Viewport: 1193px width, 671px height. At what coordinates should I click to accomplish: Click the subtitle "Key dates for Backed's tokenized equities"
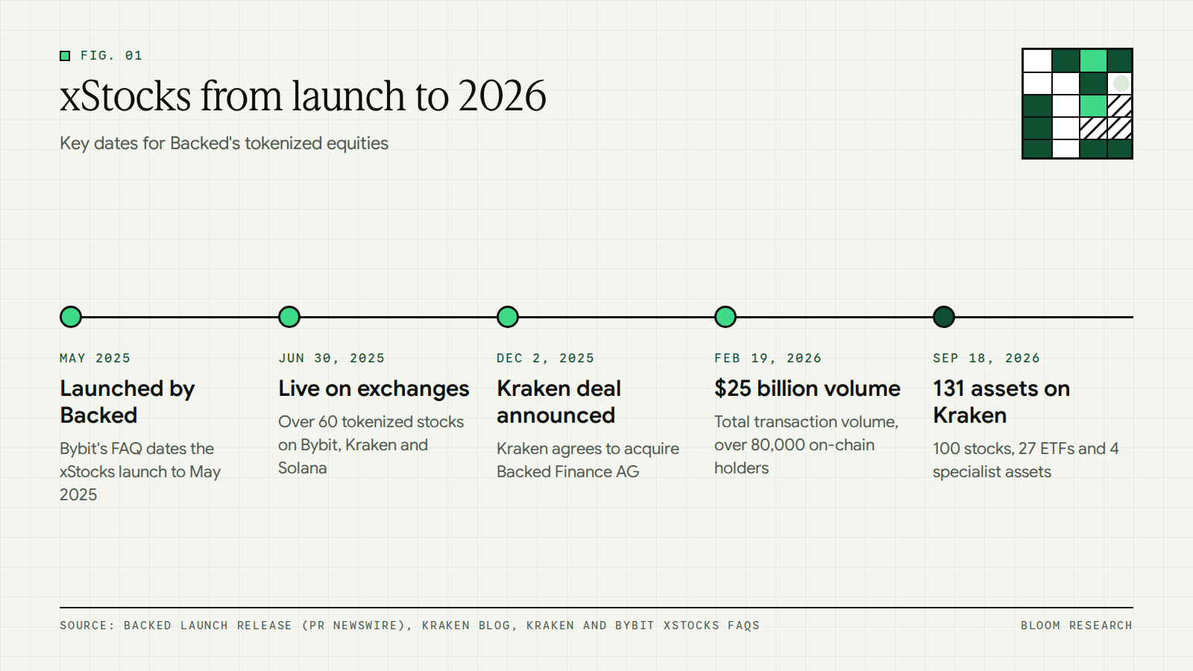coord(224,143)
